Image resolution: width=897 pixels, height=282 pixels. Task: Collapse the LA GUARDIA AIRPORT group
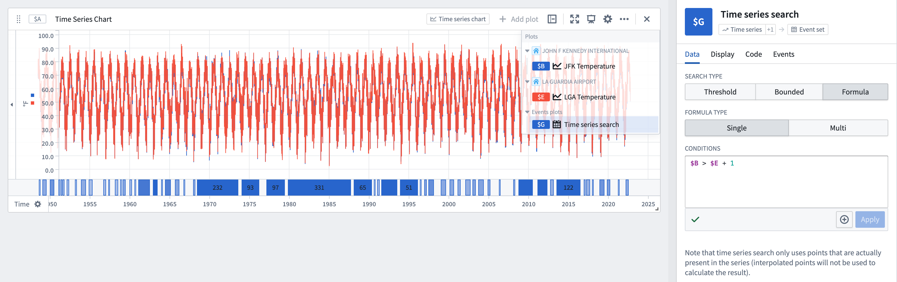pyautogui.click(x=527, y=82)
